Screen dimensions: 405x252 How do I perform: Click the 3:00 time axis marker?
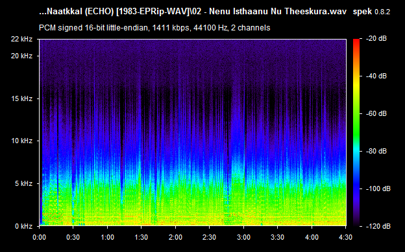[243, 237]
